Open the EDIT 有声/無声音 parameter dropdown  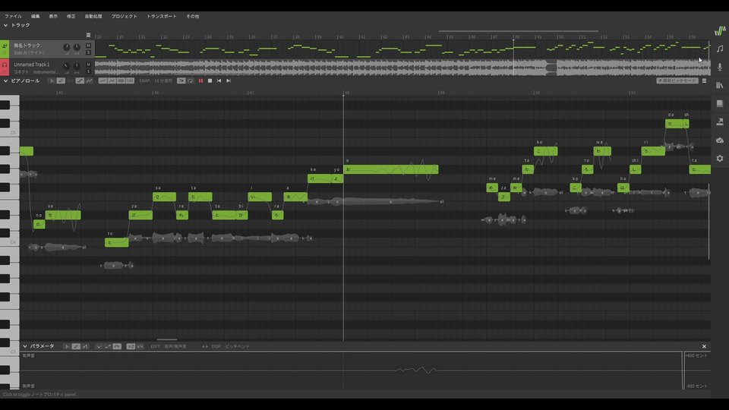tap(175, 346)
